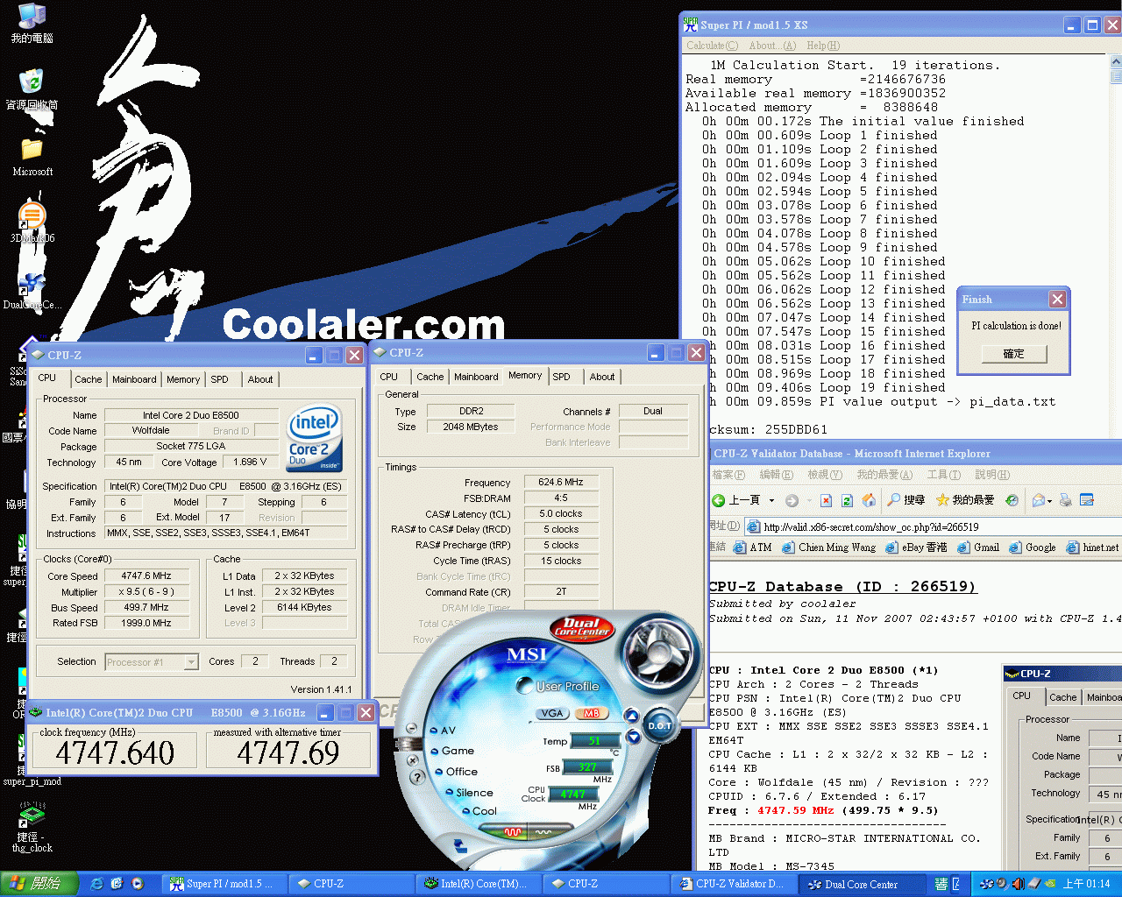Select the AV mode in Dual Core Center
1122x897 pixels.
443,731
